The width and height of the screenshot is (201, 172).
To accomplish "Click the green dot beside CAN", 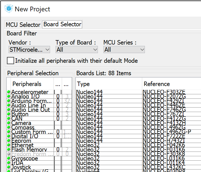I will click(x=9, y=119).
